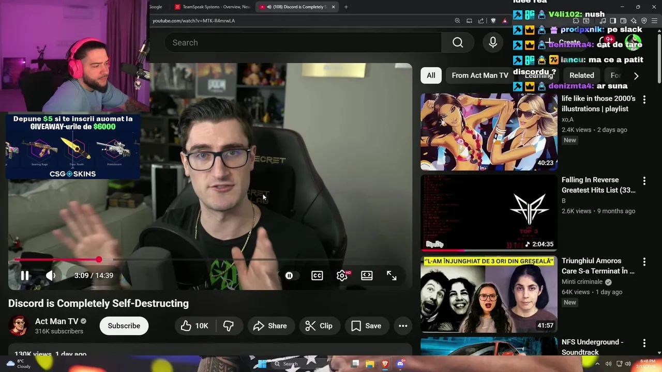Open more actions (three dots) below the video
This screenshot has height=372, width=662.
[403, 326]
